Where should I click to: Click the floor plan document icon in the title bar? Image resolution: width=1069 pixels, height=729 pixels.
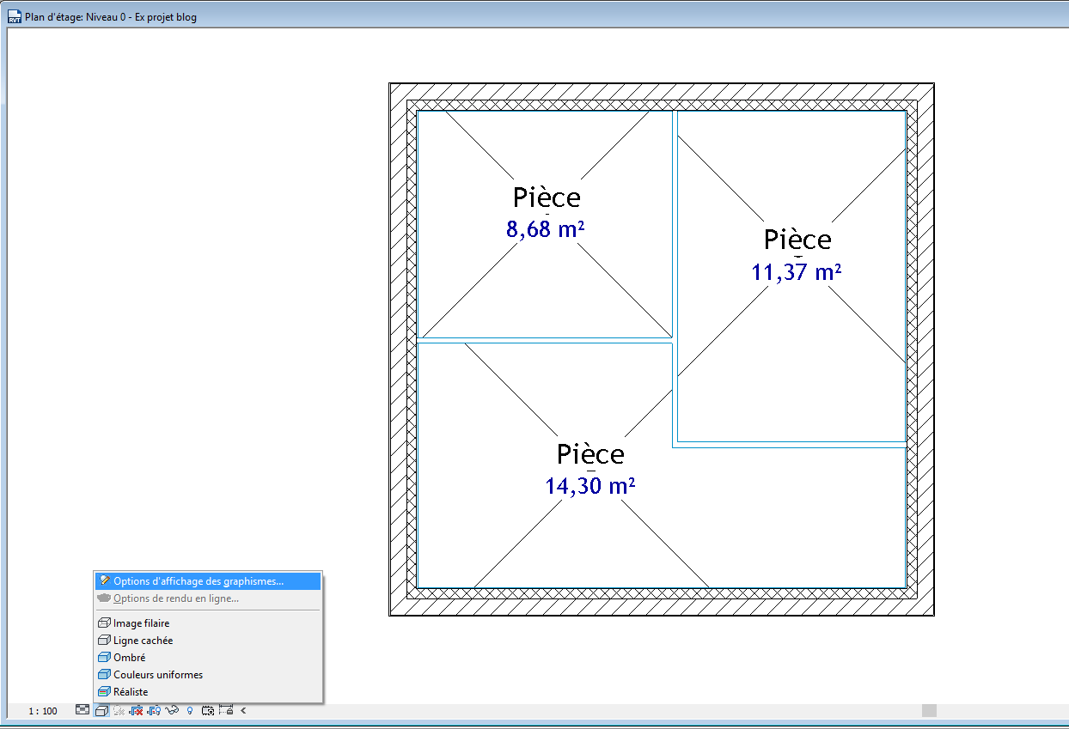pos(14,15)
